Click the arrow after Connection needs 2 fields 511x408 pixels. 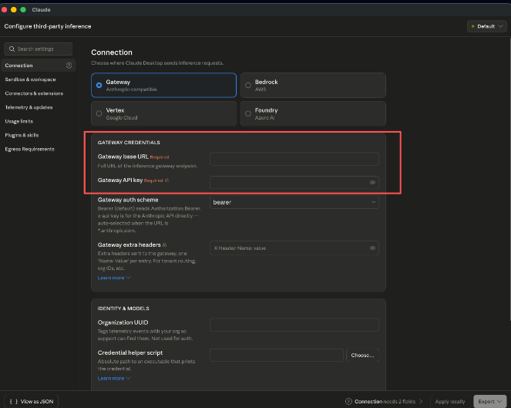point(421,402)
